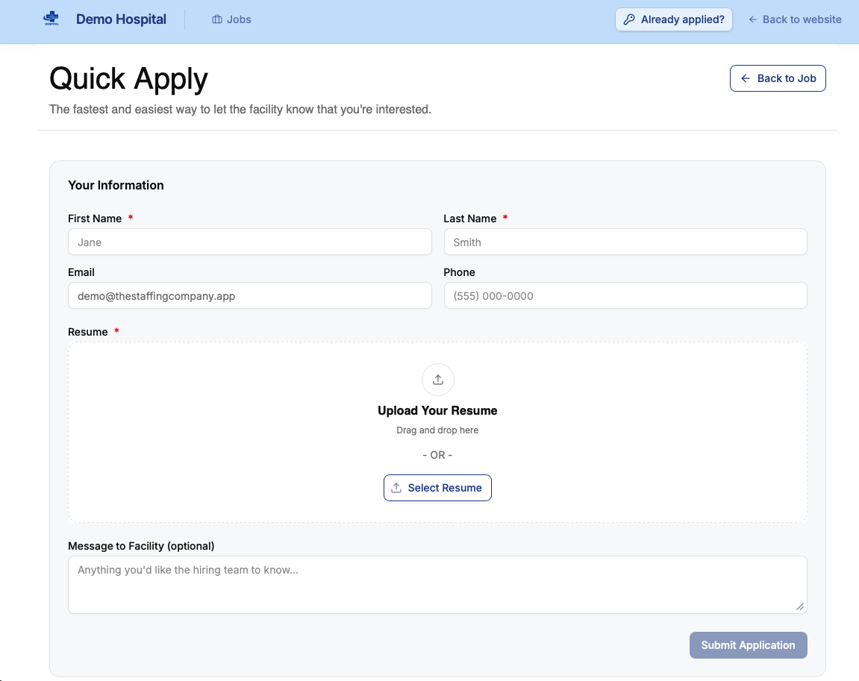This screenshot has width=859, height=681.
Task: Focus the First Name input field
Action: (250, 242)
